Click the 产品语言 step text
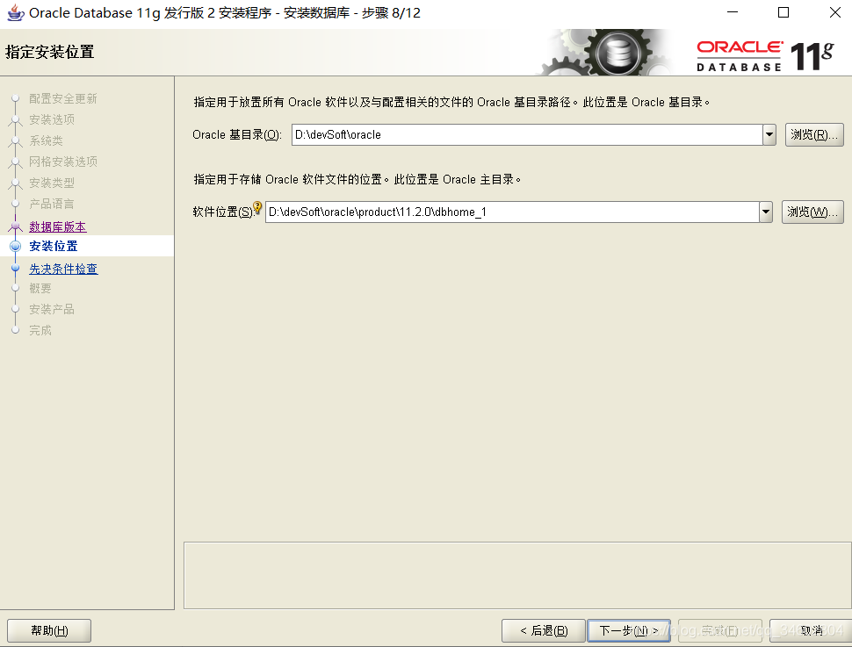The image size is (852, 647). pos(52,204)
